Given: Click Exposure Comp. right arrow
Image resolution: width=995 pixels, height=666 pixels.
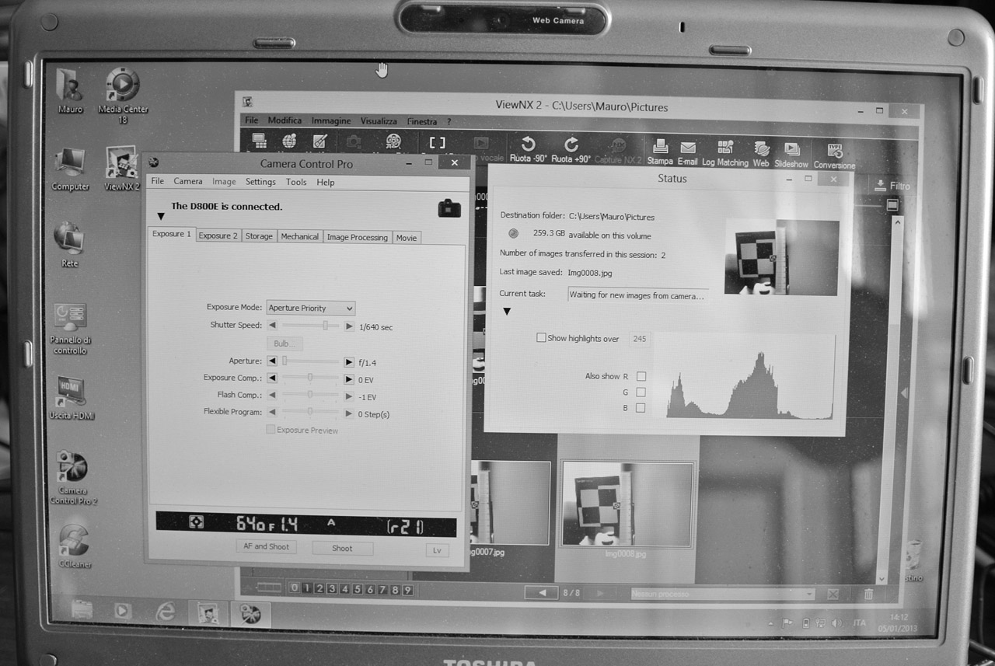Looking at the screenshot, I should (349, 379).
